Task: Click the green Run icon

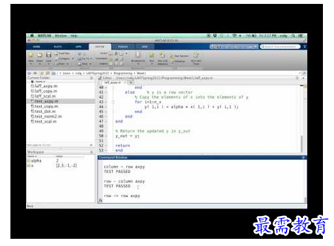Action: 152,55
